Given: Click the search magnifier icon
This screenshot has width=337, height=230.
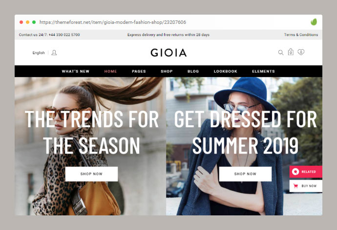Looking at the screenshot, I should coord(280,53).
